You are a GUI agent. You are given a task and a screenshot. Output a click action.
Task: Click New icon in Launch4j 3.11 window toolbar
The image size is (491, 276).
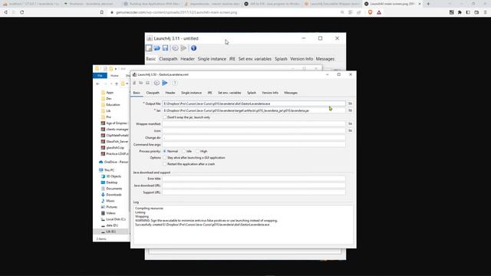point(149,48)
